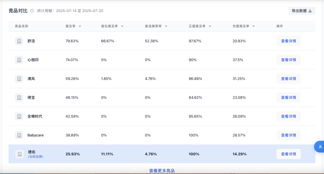324x174 pixels.
Task: Click 11.11% first-position rate for 德佑
Action: tap(107, 154)
